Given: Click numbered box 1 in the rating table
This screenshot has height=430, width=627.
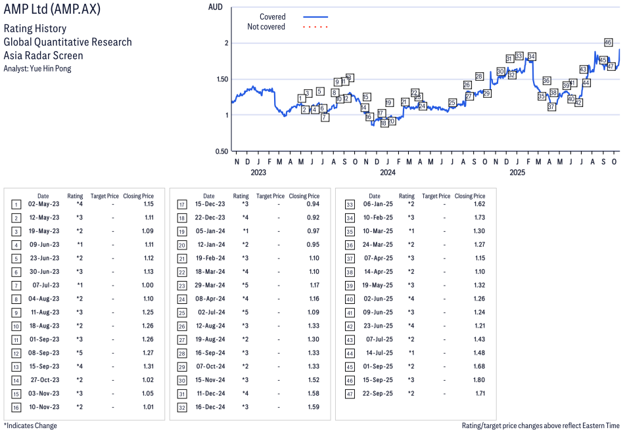Looking at the screenshot, I should [15, 204].
